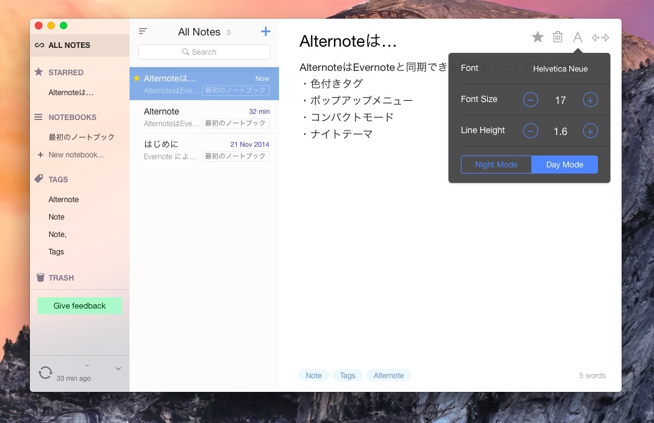654x423 pixels.
Task: Open the sort options icon beside All Notes
Action: [143, 31]
